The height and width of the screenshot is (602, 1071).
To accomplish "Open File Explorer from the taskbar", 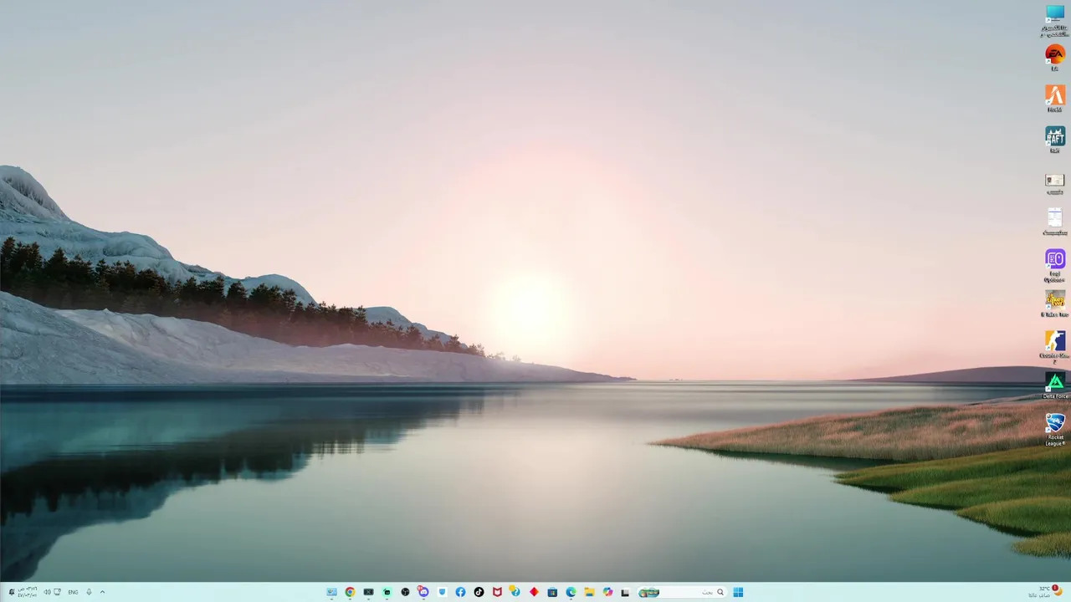I will (589, 592).
